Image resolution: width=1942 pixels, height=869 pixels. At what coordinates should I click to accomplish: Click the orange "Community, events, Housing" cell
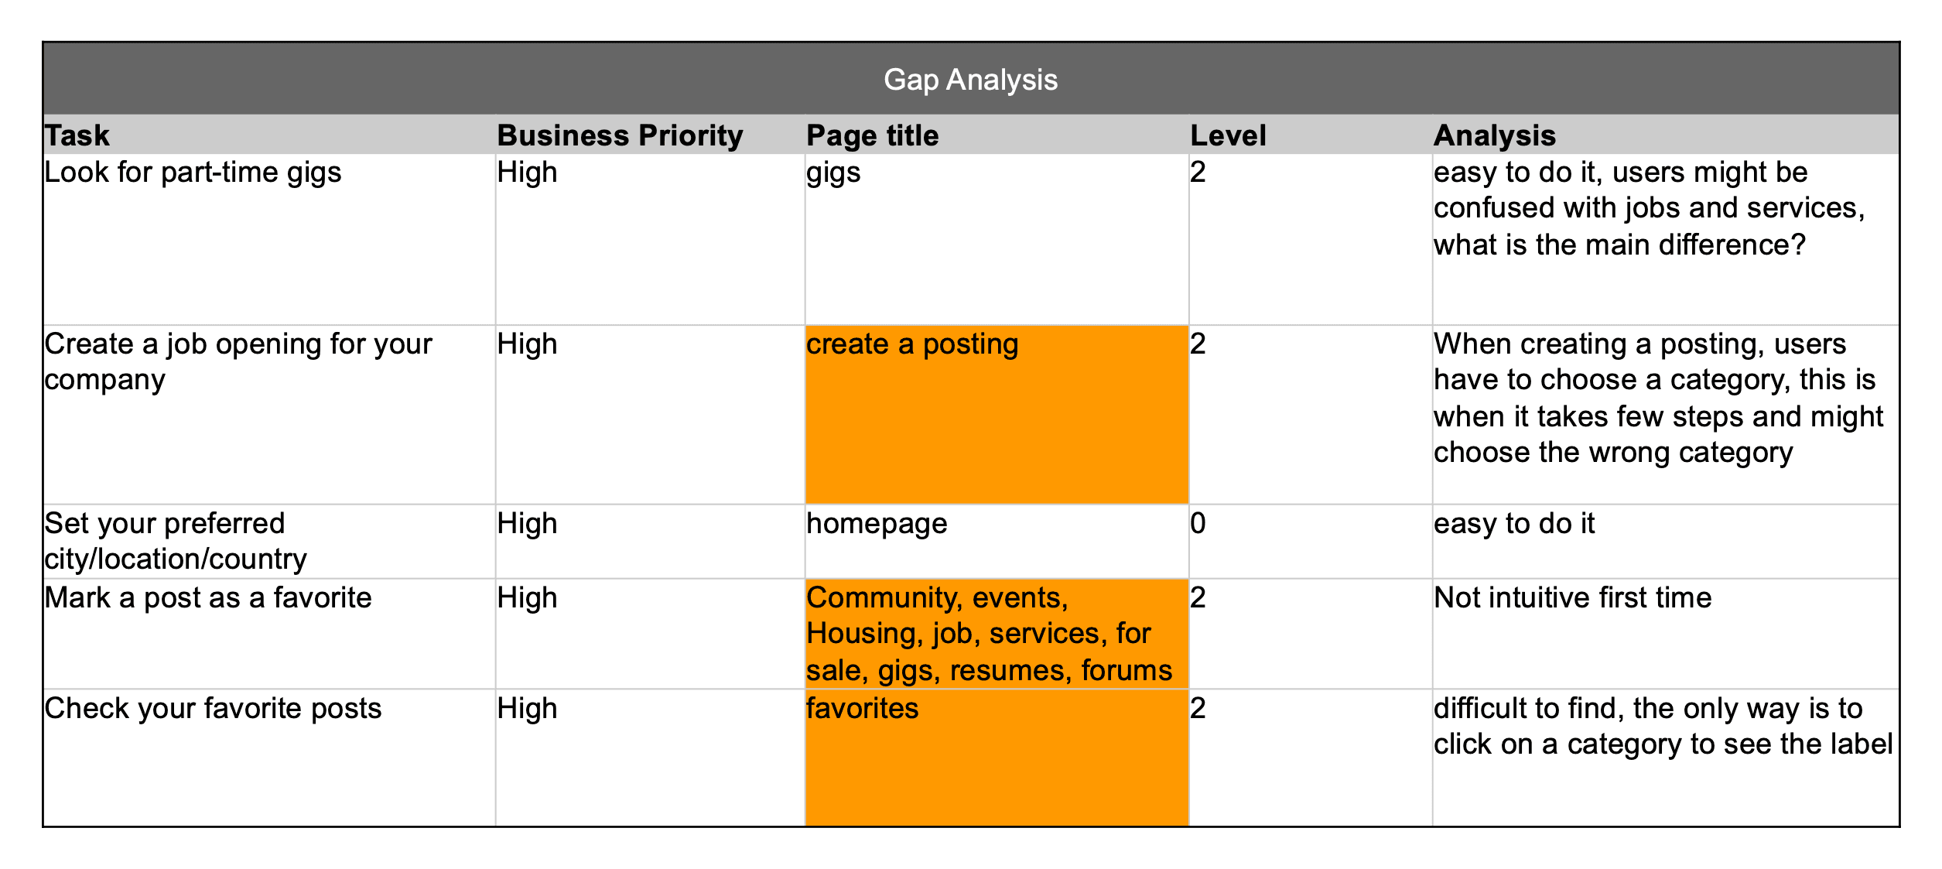[x=989, y=634]
